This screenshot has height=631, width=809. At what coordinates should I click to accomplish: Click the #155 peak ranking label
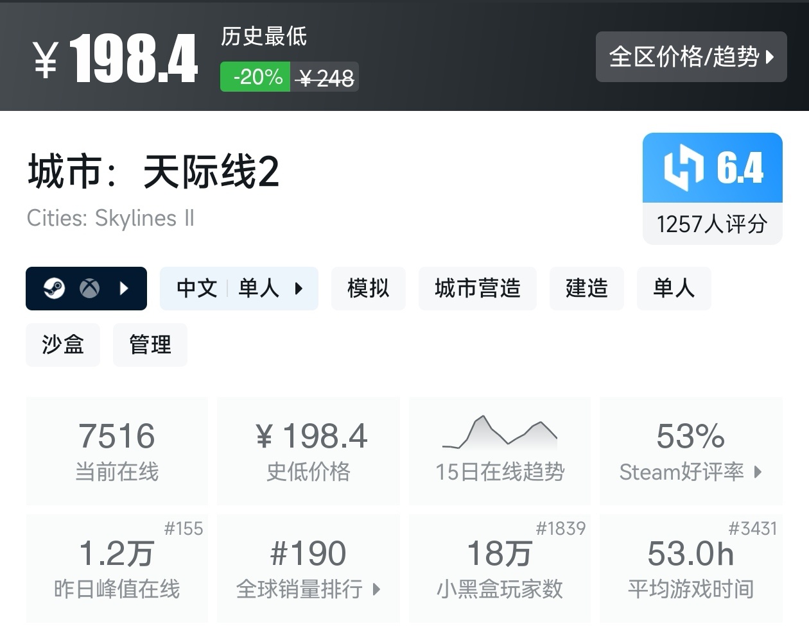coord(184,528)
